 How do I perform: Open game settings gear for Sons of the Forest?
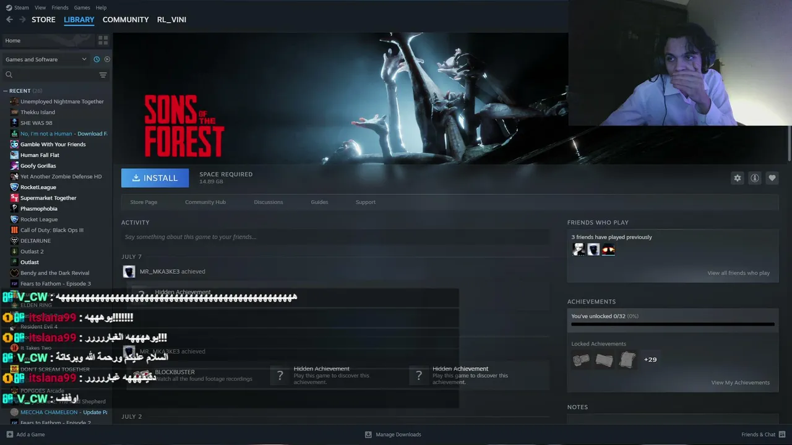click(737, 178)
